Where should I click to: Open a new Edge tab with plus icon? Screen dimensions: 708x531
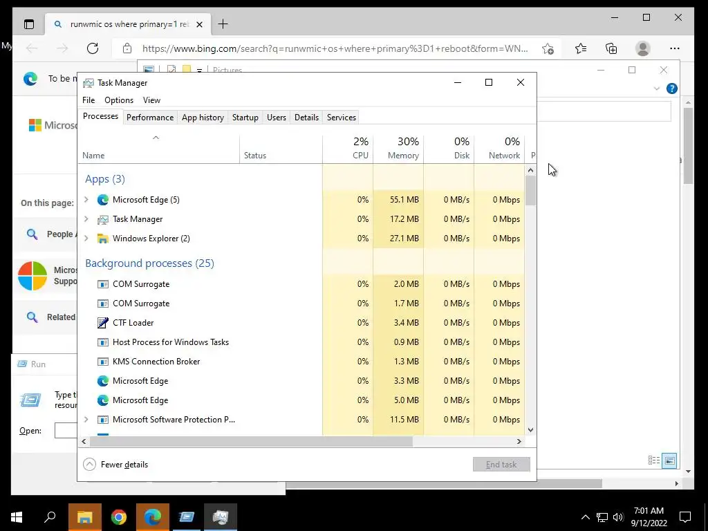223,24
